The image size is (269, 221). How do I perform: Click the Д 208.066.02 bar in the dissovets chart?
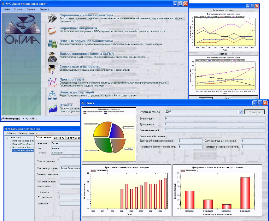click(x=245, y=193)
